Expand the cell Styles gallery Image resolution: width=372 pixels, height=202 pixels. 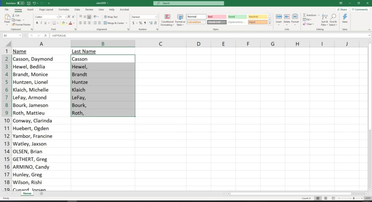270,24
